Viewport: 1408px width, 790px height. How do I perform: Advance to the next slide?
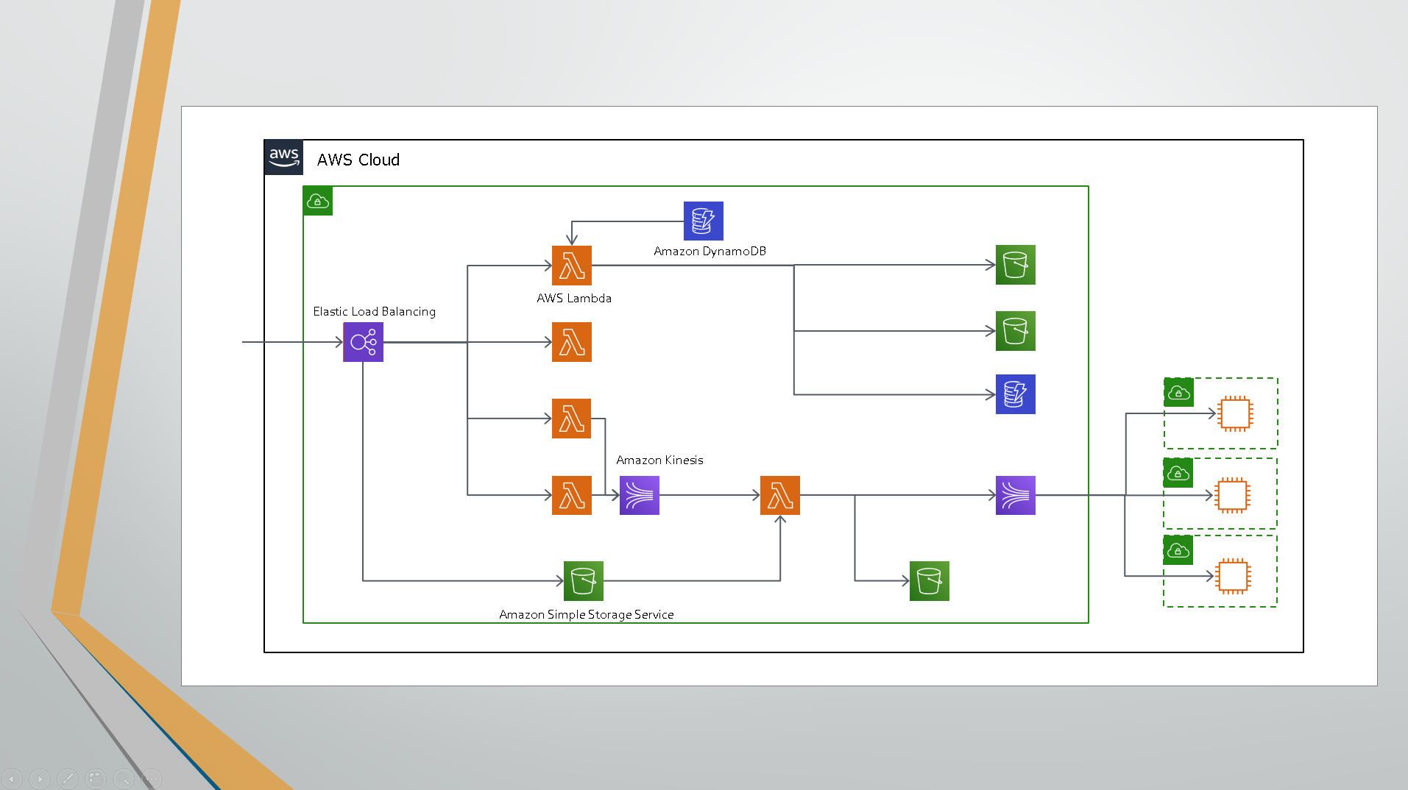pyautogui.click(x=40, y=777)
